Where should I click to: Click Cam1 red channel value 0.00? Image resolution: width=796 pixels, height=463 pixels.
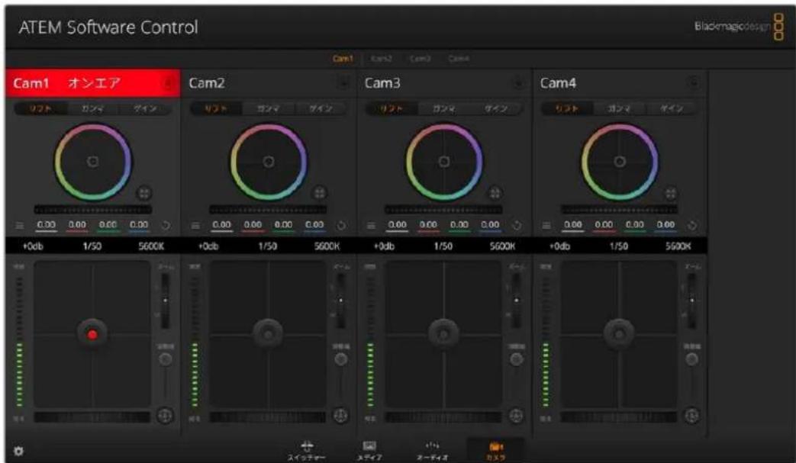pyautogui.click(x=77, y=225)
